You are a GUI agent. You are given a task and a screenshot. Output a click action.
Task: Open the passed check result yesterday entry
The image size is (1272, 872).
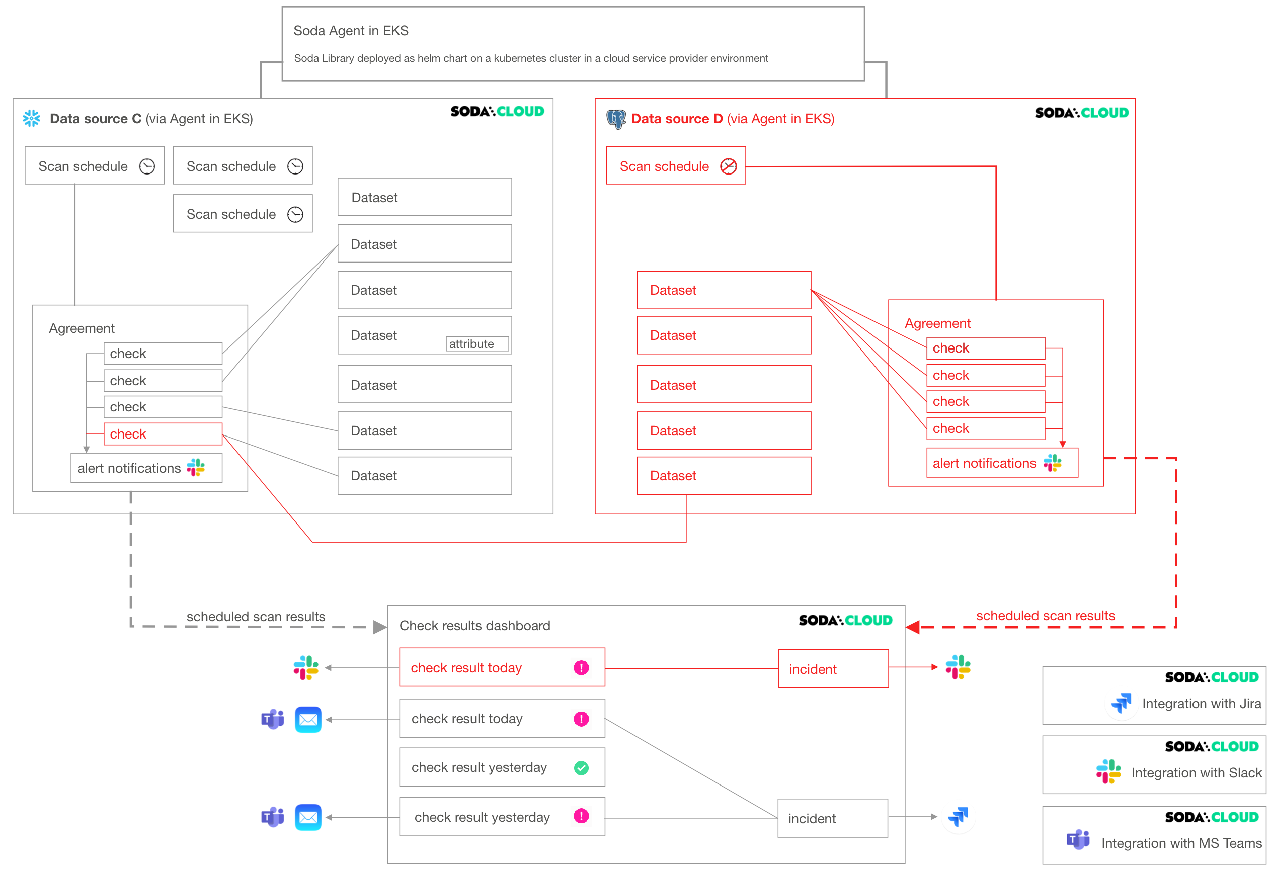[x=502, y=767]
